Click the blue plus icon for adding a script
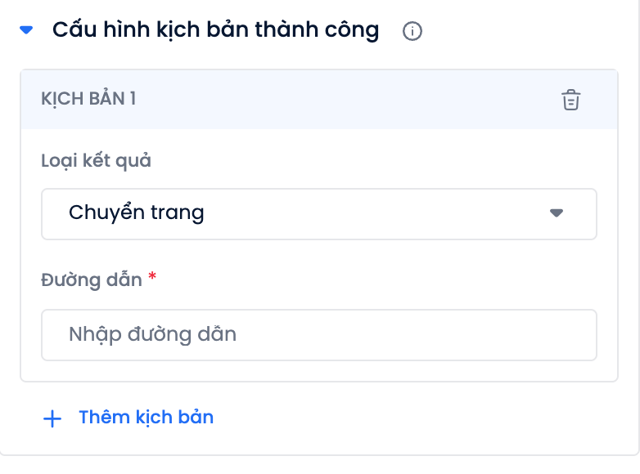This screenshot has height=474, width=640. click(52, 418)
